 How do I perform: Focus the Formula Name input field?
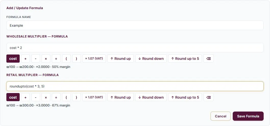pyautogui.click(x=135, y=25)
